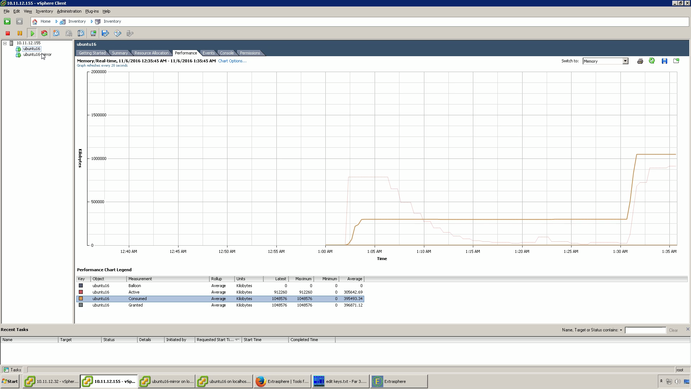Open the Recent Tasks filter dropdown arrow

[621, 330]
